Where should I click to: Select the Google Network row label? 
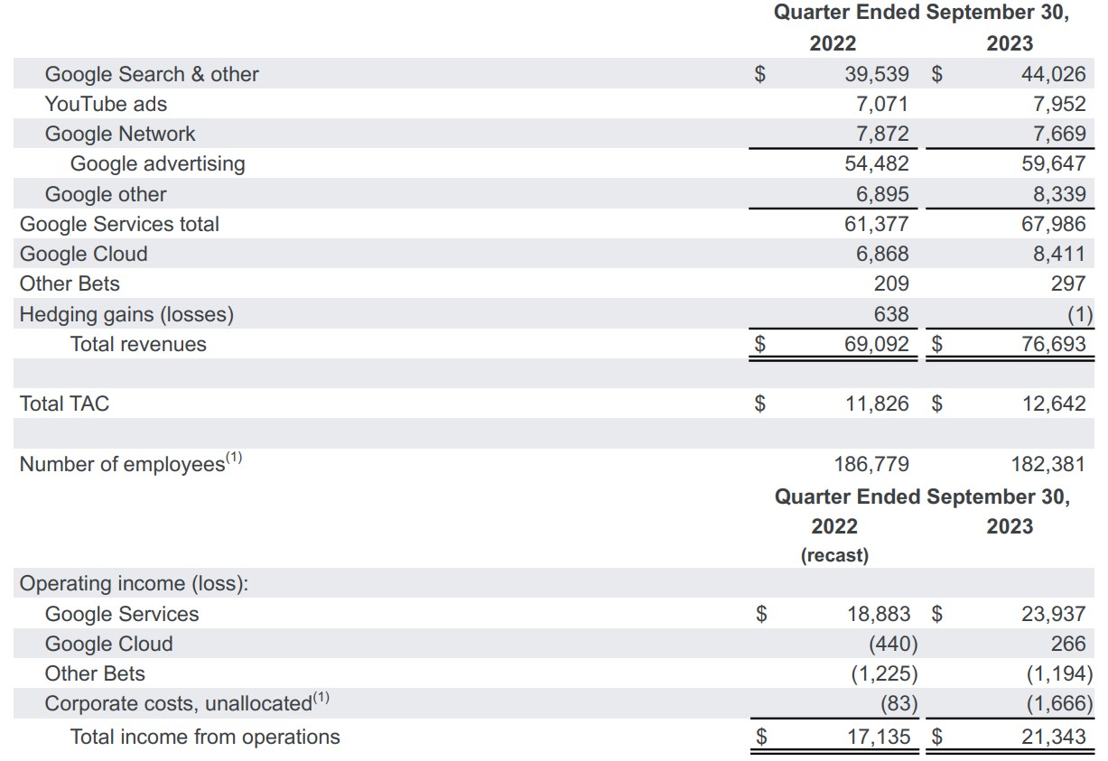click(x=120, y=134)
